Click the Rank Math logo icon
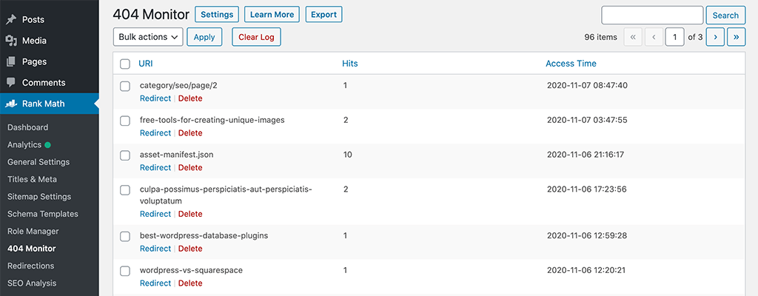Screen dimensions: 758x296 (11, 104)
